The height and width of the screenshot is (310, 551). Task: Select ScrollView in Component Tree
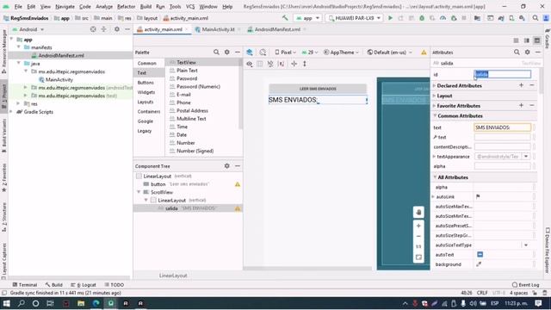coord(162,192)
